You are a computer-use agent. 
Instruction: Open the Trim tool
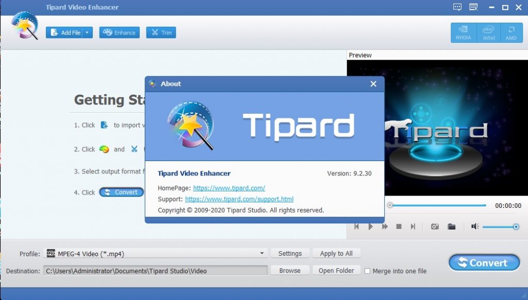point(161,32)
